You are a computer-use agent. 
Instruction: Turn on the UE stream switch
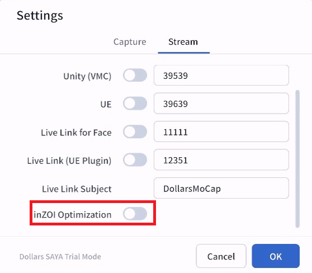pyautogui.click(x=135, y=103)
